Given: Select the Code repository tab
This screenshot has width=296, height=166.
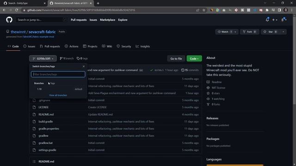Looking at the screenshot, I should point(13,46).
